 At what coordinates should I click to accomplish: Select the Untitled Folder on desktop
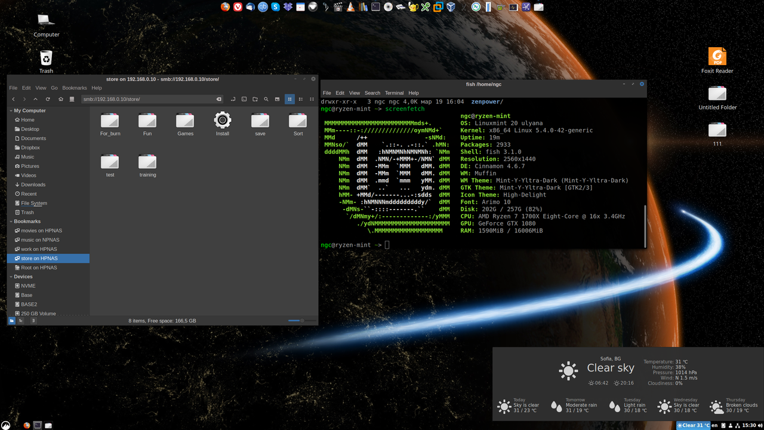717,98
